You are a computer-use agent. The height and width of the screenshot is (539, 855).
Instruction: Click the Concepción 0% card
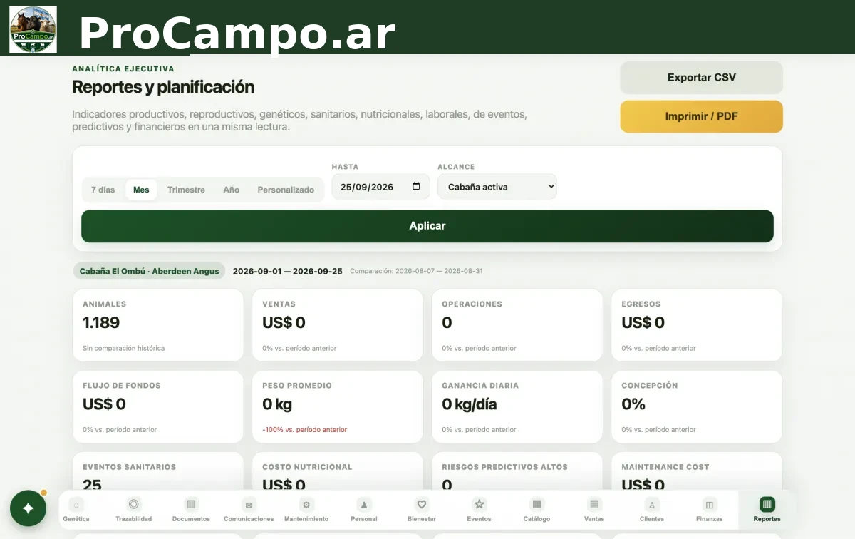(x=697, y=406)
